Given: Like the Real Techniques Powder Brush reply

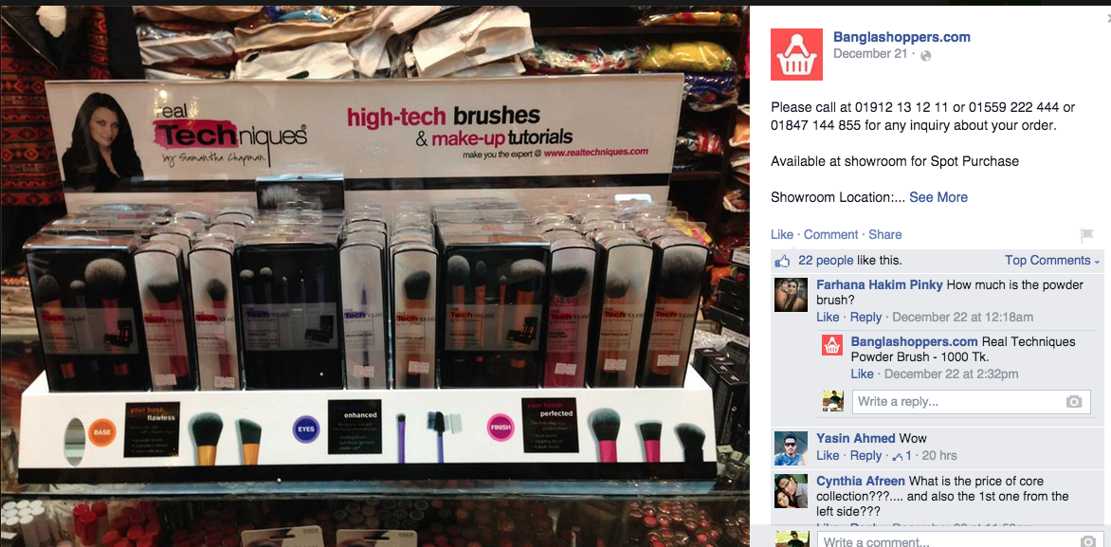Looking at the screenshot, I should tap(862, 374).
